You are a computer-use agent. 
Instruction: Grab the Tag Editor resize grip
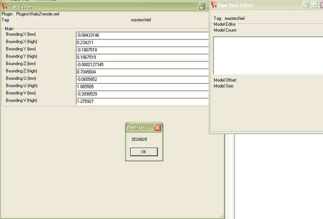point(222,216)
